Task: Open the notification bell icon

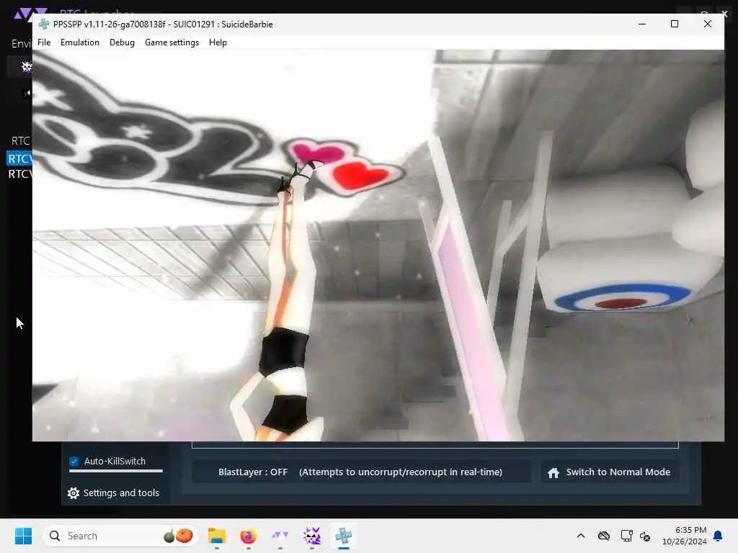Action: (719, 536)
